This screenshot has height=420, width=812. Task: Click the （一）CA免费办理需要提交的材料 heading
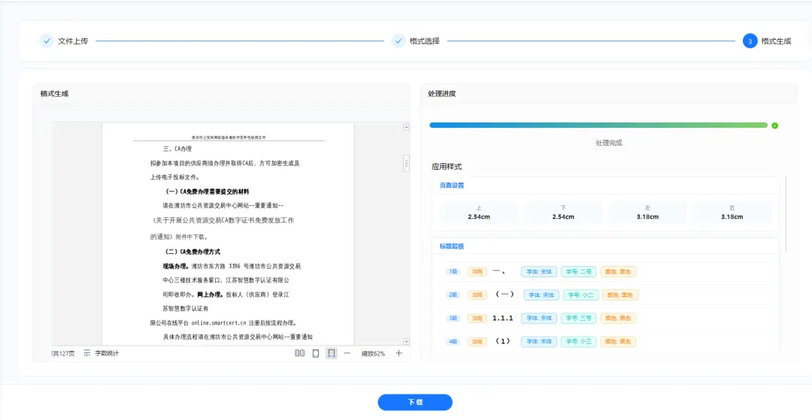point(208,191)
